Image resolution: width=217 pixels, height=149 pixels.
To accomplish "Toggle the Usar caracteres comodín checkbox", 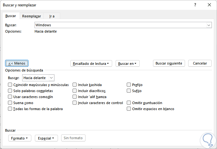I will (x=10, y=97).
